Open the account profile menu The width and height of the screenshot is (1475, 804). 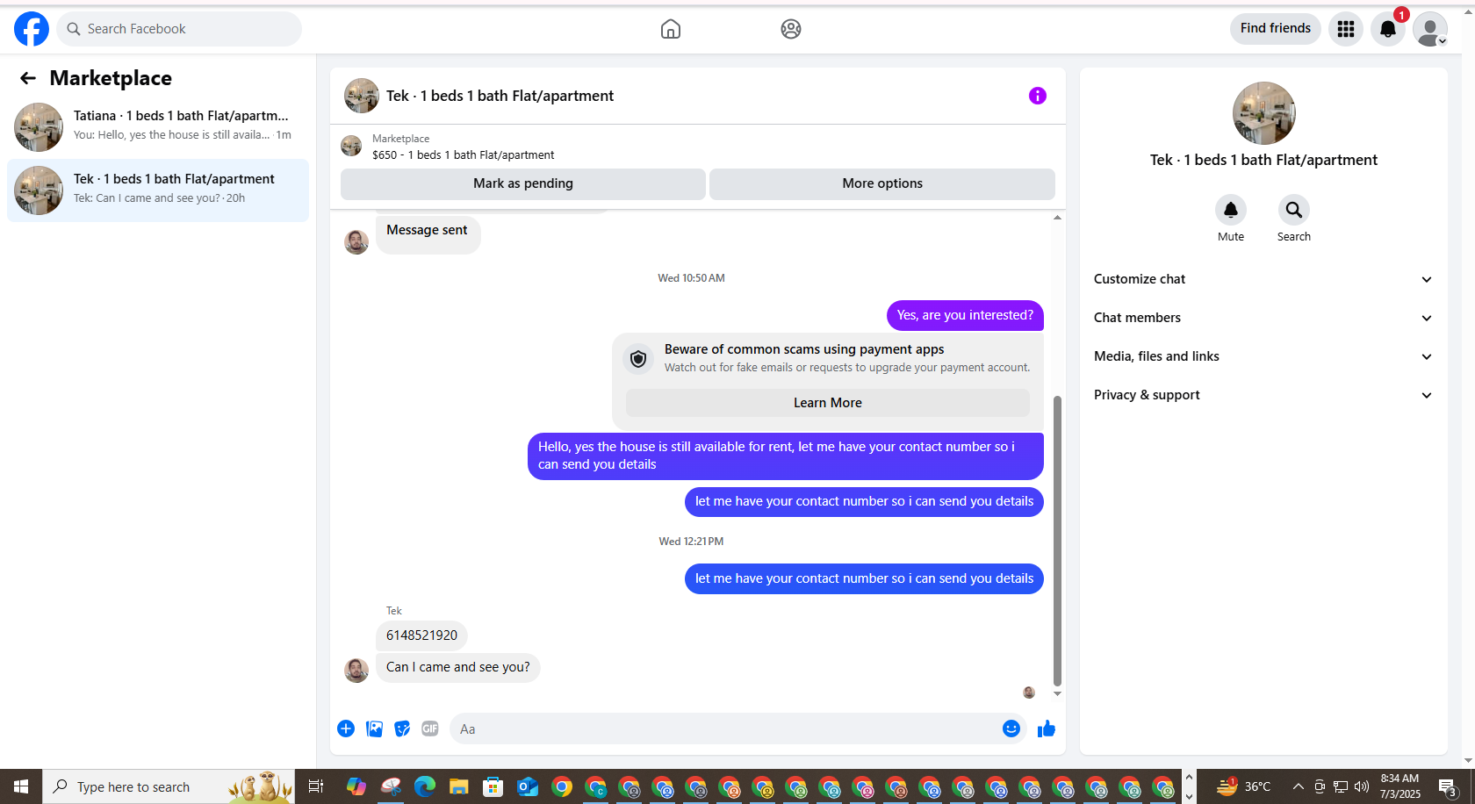point(1430,29)
